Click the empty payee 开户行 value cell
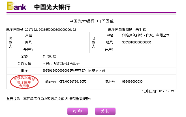 149,50
